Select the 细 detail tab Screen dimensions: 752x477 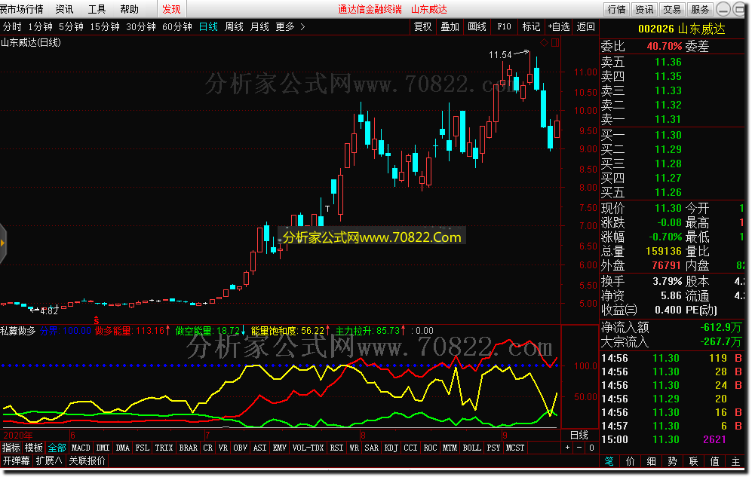[x=651, y=461]
